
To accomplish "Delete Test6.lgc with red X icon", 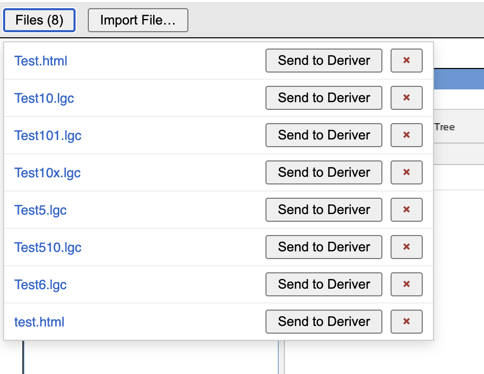I will click(x=406, y=285).
